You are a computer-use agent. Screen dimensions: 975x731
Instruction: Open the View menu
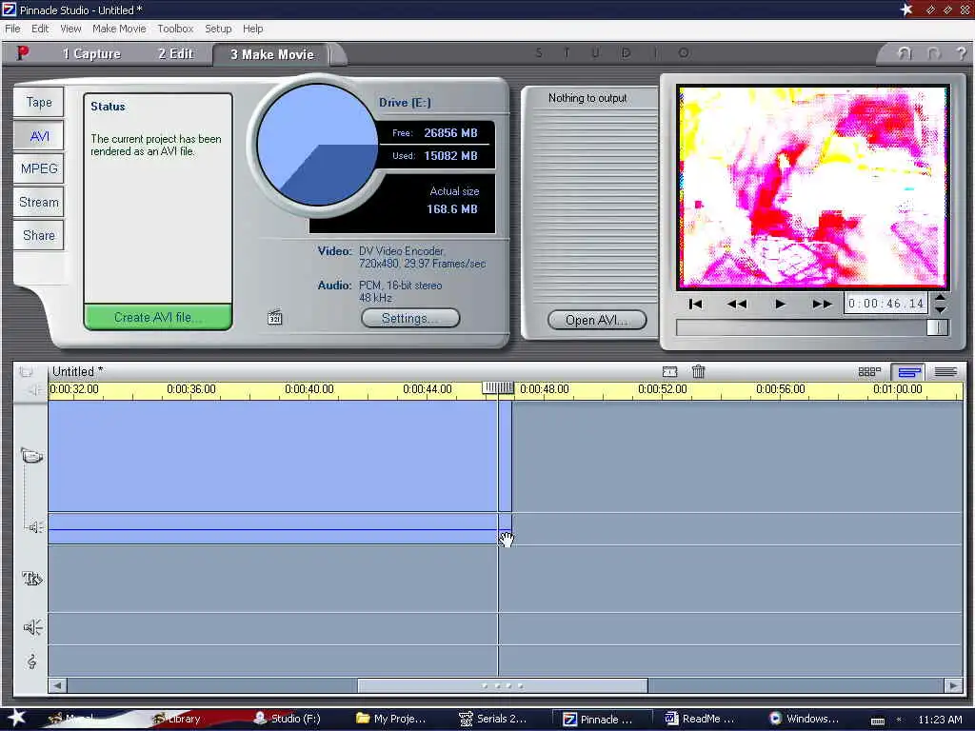[70, 29]
